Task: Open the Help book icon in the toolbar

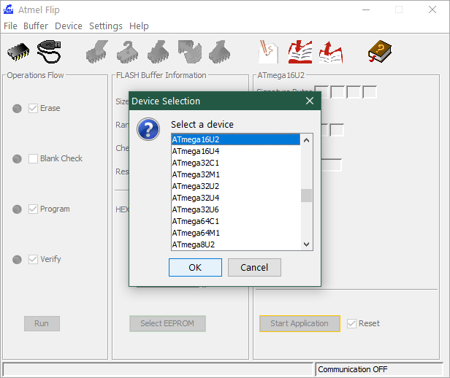Action: 379,51
